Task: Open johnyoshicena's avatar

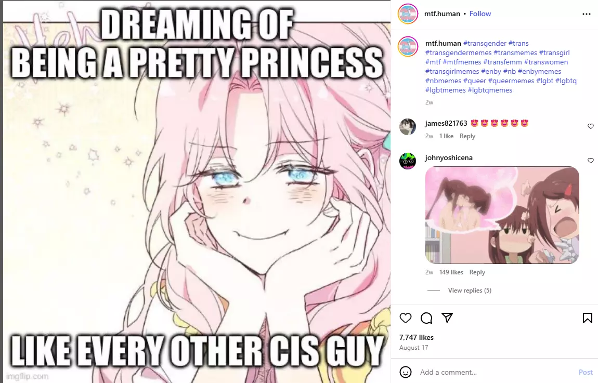Action: pyautogui.click(x=407, y=161)
